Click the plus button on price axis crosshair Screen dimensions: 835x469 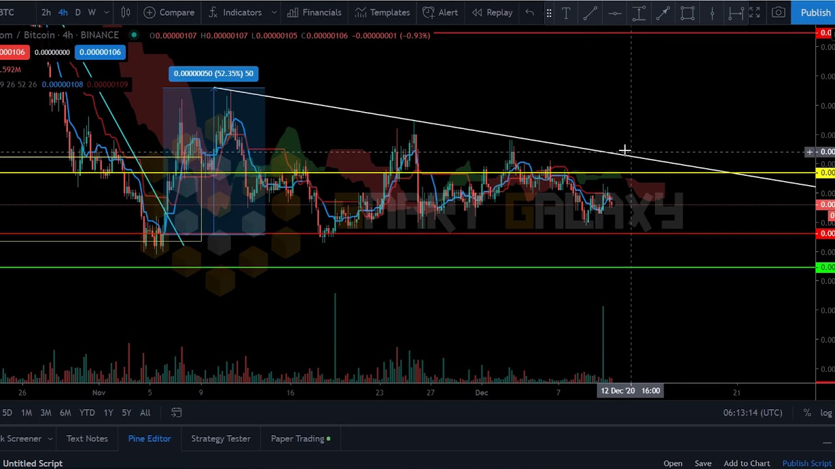810,152
